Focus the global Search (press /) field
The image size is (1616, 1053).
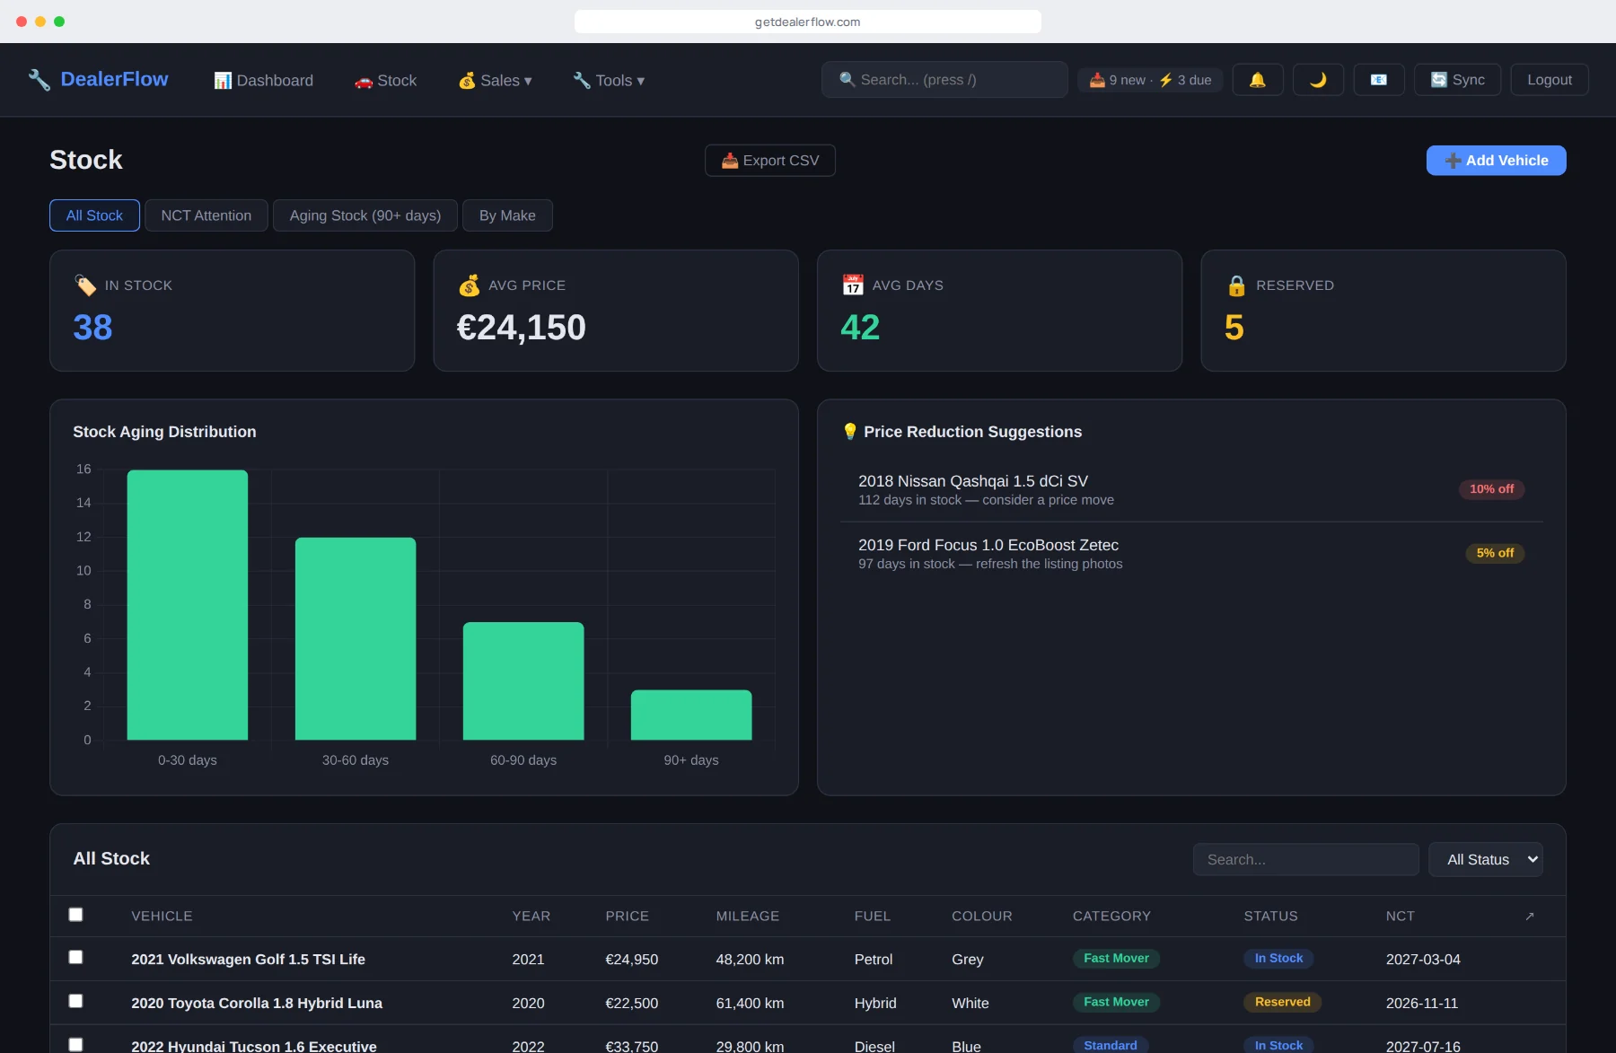(944, 80)
